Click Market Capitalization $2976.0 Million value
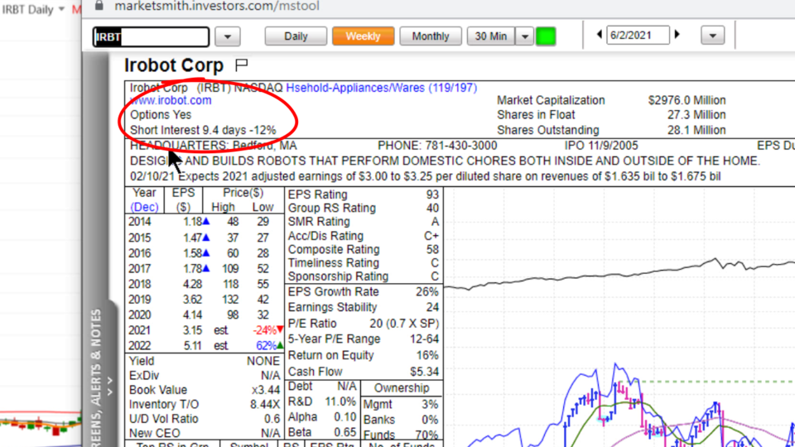Screen dimensions: 795x447 pyautogui.click(x=687, y=100)
